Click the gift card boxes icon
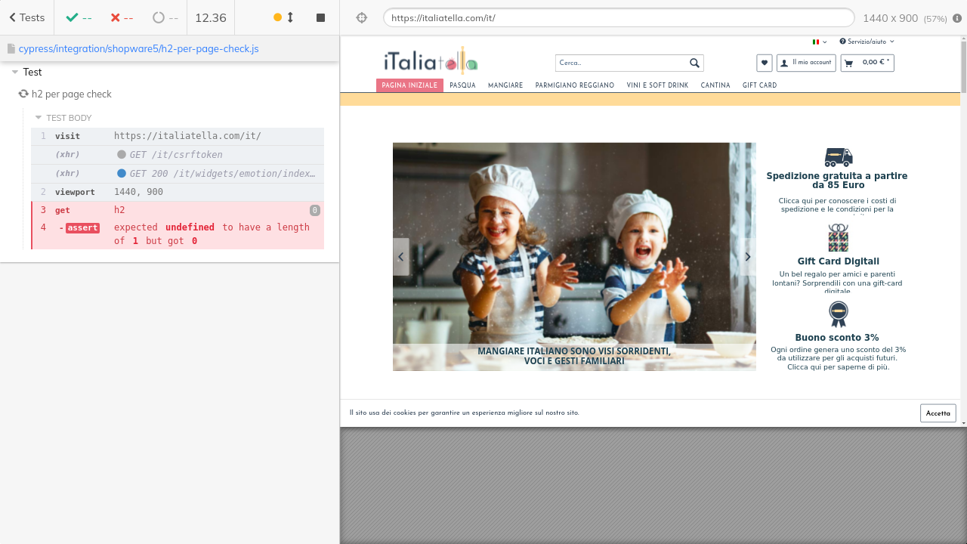The width and height of the screenshot is (967, 544). tap(838, 238)
